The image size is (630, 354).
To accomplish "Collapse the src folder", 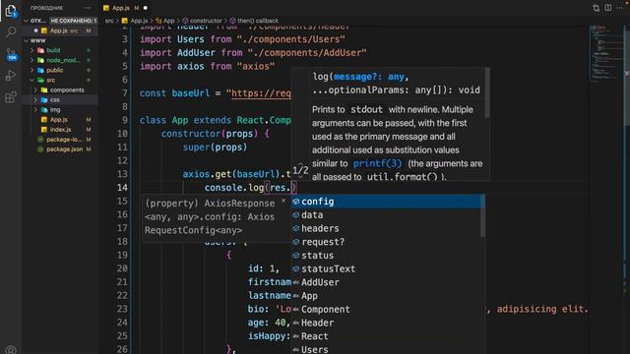I will [x=32, y=81].
